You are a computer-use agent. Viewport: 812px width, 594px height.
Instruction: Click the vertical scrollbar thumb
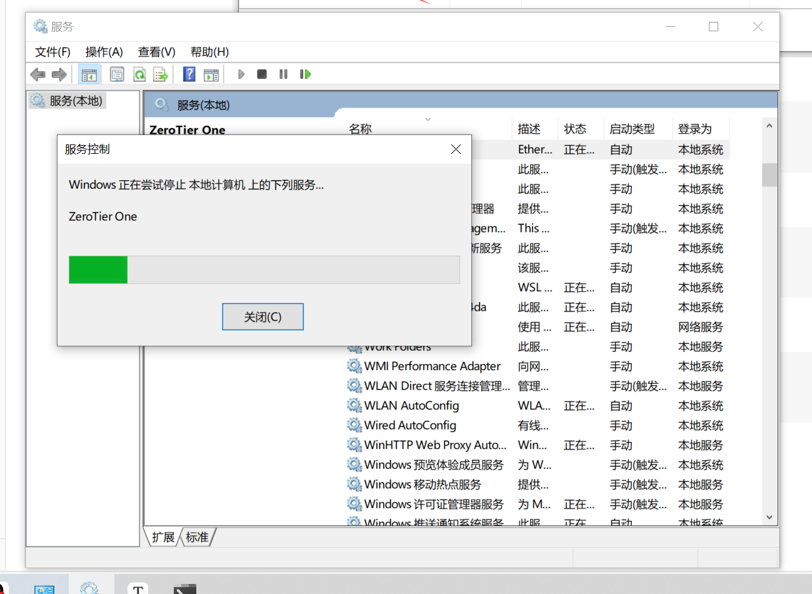[769, 174]
